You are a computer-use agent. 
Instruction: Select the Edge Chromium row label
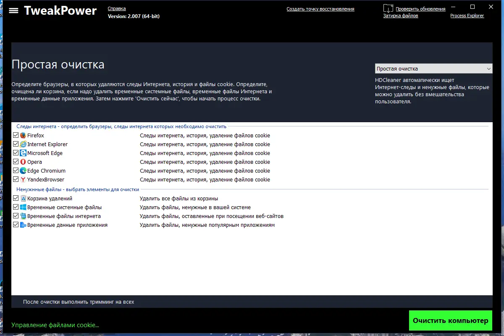pyautogui.click(x=47, y=171)
